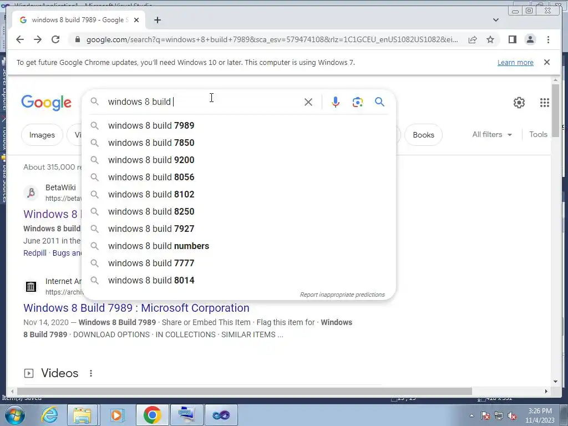
Task: Expand the All filters dropdown
Action: (492, 134)
